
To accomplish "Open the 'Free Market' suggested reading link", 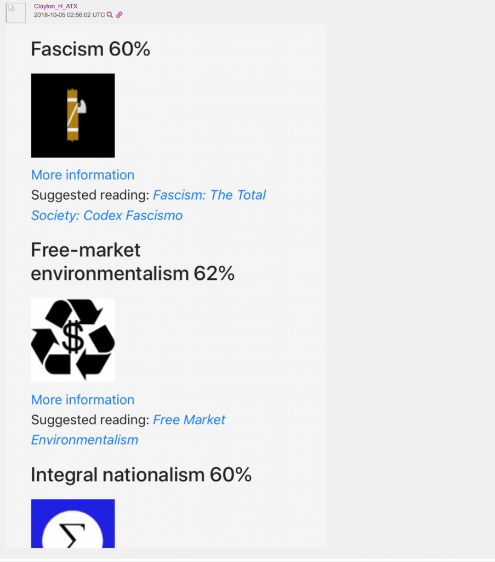I will pyautogui.click(x=189, y=420).
